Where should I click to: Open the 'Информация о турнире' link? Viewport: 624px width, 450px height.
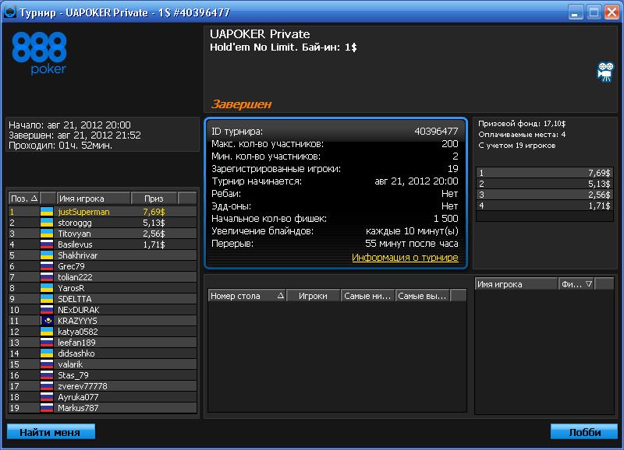405,258
